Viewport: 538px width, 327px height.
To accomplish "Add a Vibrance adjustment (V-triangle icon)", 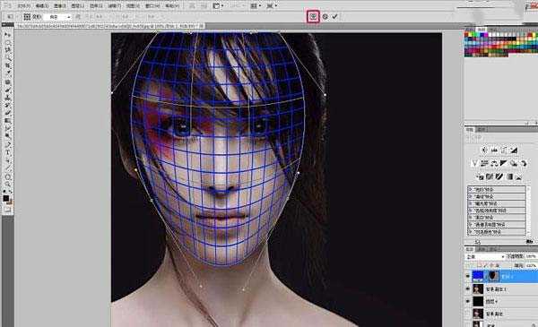I will click(x=475, y=163).
